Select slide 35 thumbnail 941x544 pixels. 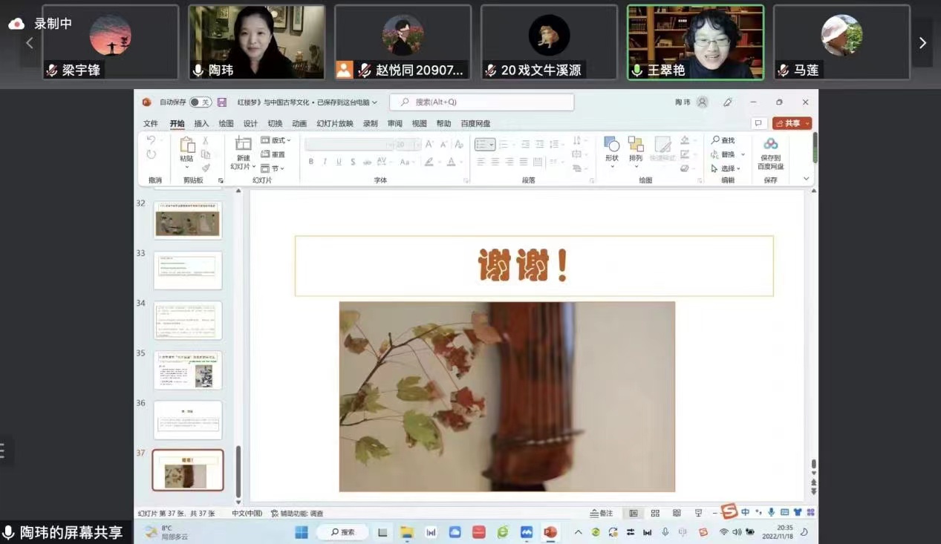[x=188, y=370]
